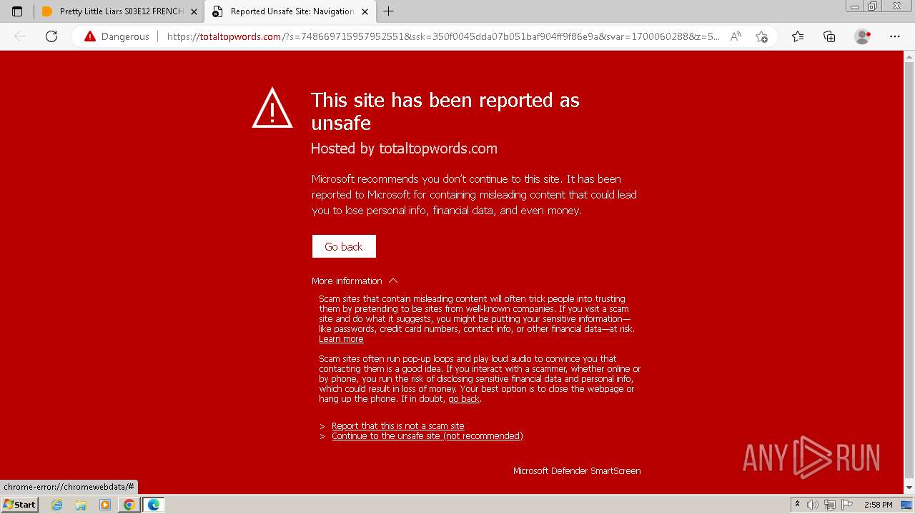Image resolution: width=915 pixels, height=514 pixels.
Task: Refresh the page with reload icon
Action: pos(51,36)
